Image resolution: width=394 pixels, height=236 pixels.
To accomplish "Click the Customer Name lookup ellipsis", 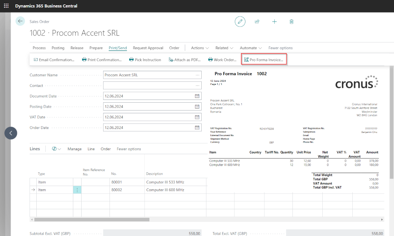I will coord(197,75).
